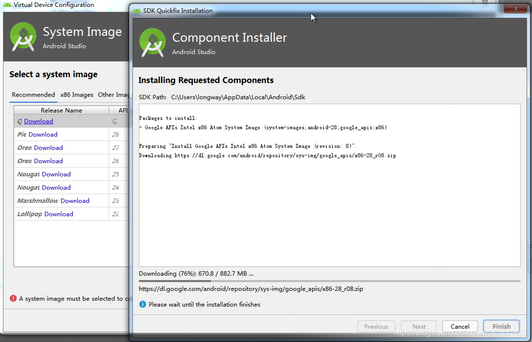
Task: Click the 'Installing Requested Components' heading
Action: click(206, 80)
